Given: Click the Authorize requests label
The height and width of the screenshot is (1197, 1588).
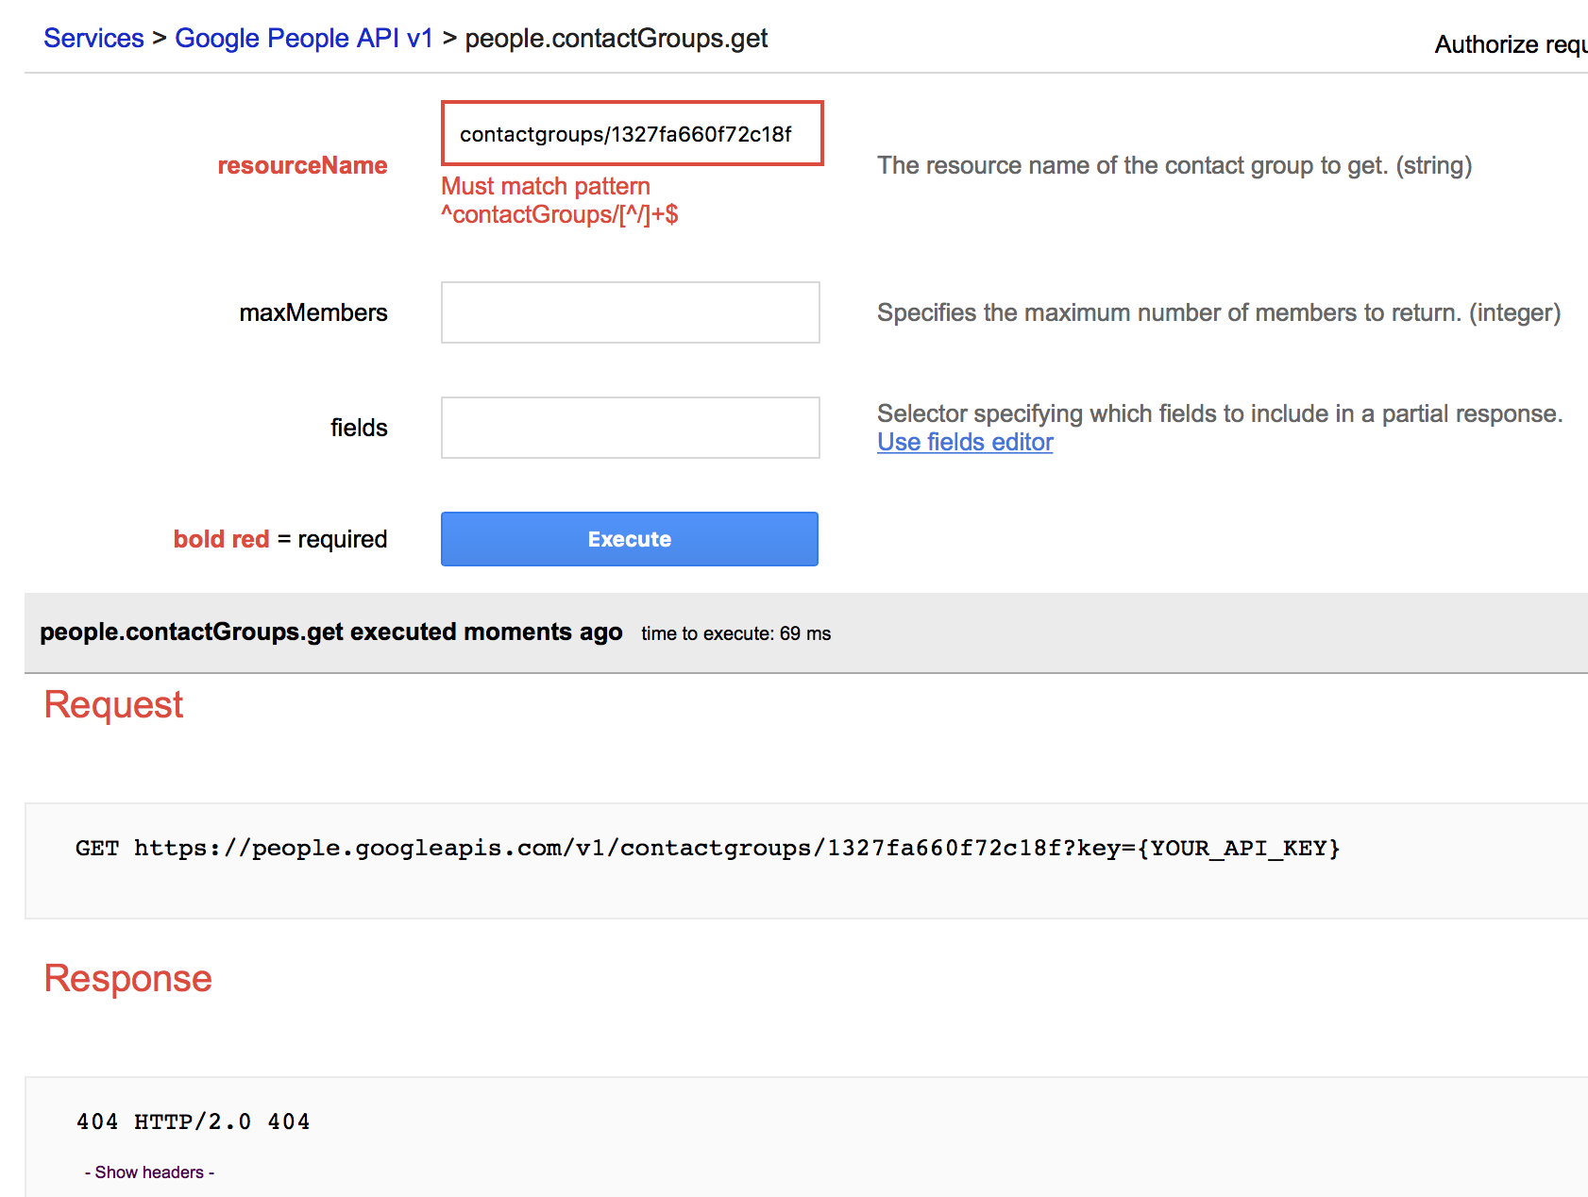Looking at the screenshot, I should [1510, 44].
